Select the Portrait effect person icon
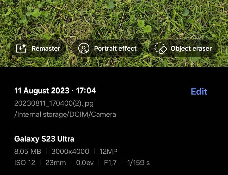 (84, 48)
